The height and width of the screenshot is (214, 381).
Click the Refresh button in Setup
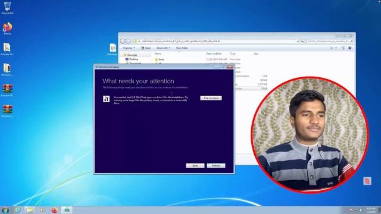[x=216, y=165]
